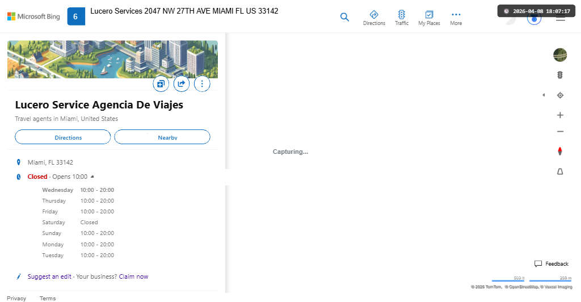Collapse map controls with the small arrow

tap(544, 95)
